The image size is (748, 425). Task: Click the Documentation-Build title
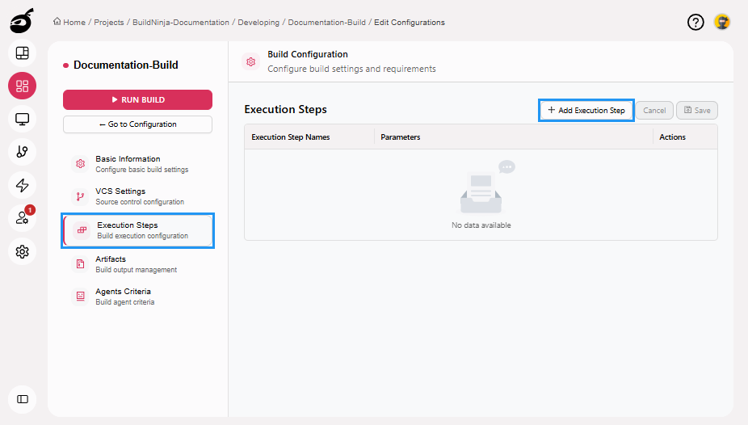tap(126, 65)
